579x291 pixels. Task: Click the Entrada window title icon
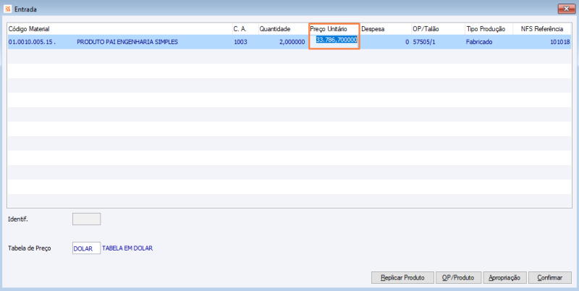tap(9, 9)
